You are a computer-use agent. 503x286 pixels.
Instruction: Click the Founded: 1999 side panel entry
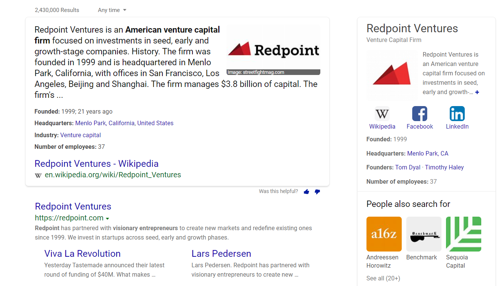[x=387, y=139]
